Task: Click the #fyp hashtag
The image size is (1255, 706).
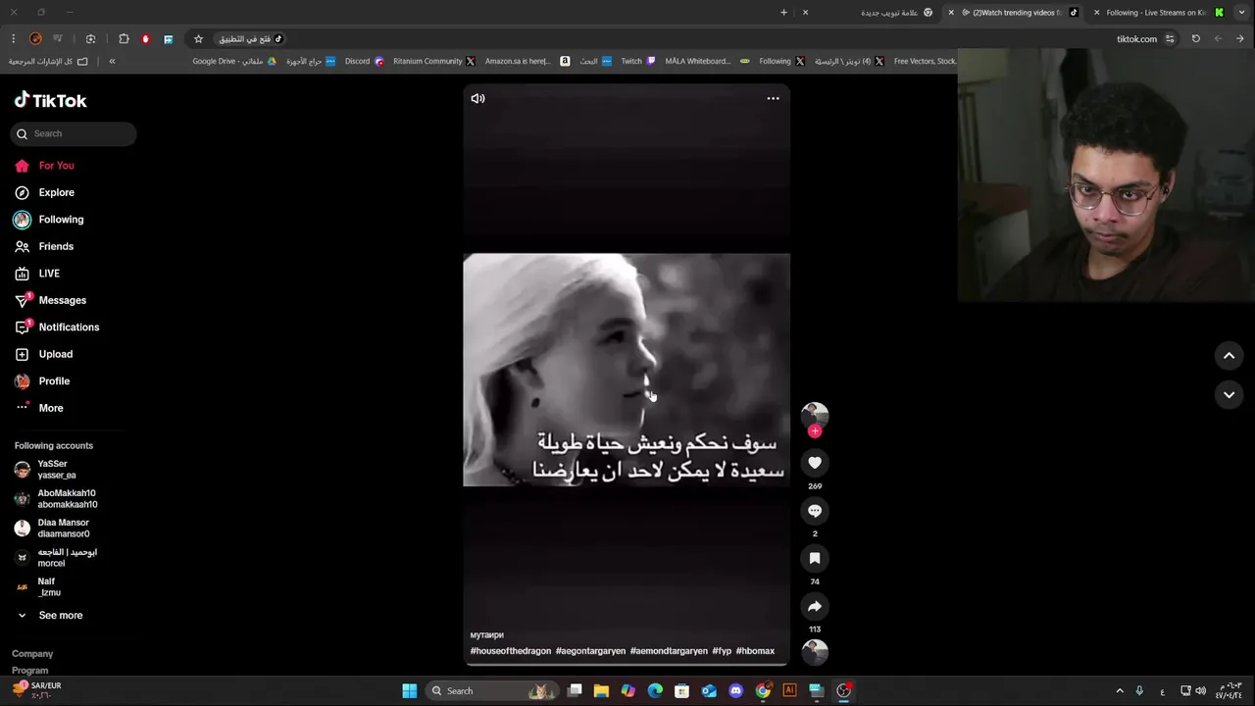Action: pyautogui.click(x=722, y=651)
